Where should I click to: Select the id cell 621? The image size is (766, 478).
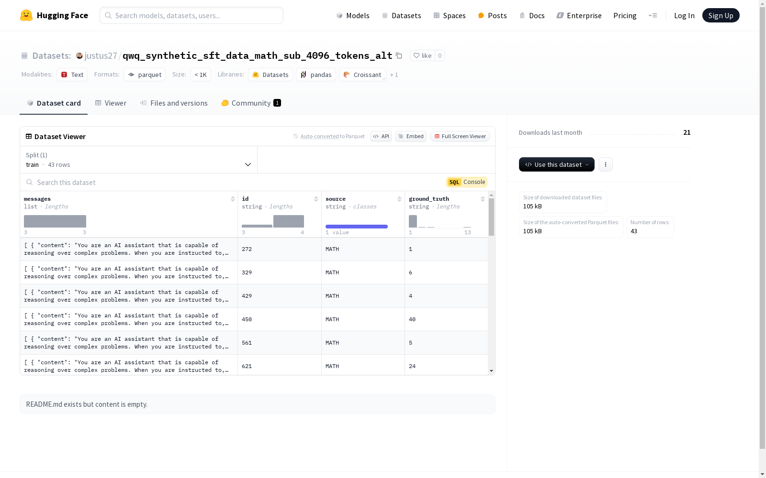tap(280, 365)
